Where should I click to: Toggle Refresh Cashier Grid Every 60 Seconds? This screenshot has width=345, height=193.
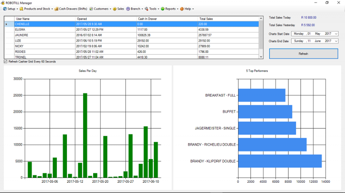point(6,61)
